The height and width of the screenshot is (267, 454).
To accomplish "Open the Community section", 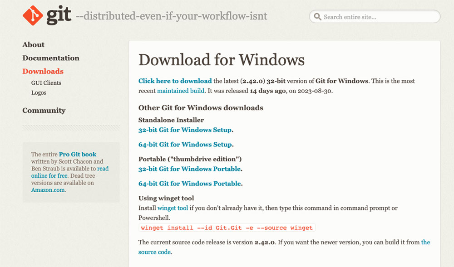I will coord(44,111).
